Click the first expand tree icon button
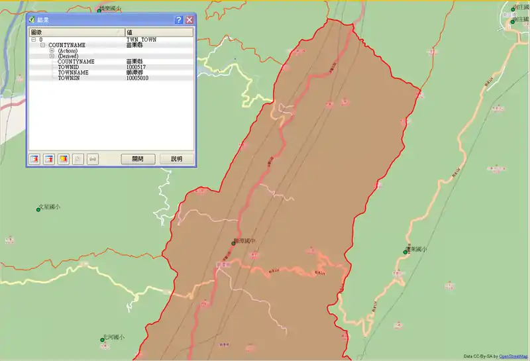Viewport: 530px width, 361px height. (x=34, y=159)
